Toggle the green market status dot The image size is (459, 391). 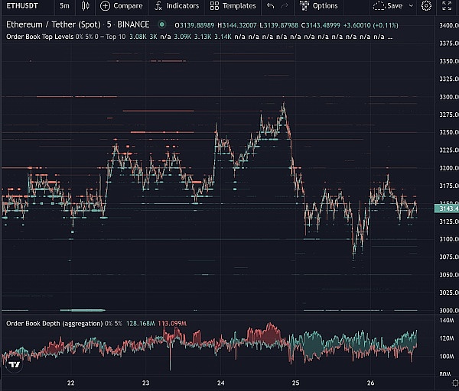click(x=161, y=24)
